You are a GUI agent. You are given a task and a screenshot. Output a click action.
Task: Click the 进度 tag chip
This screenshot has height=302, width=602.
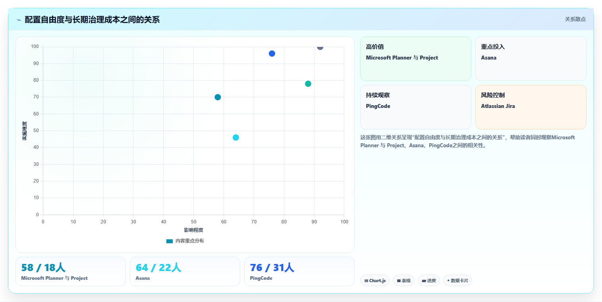(x=429, y=281)
